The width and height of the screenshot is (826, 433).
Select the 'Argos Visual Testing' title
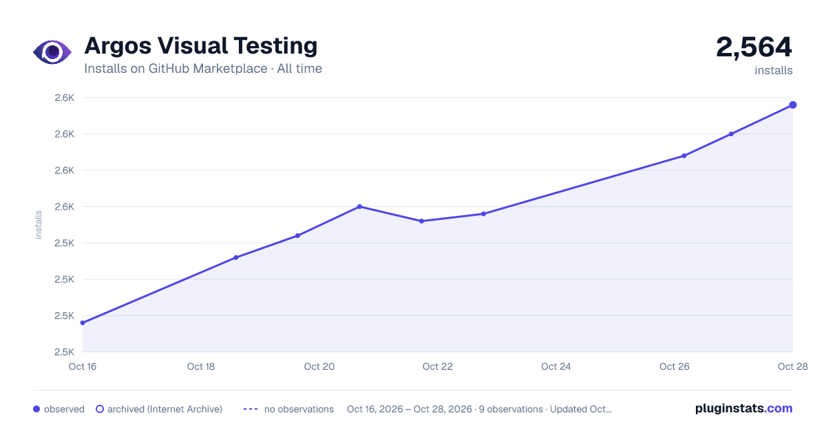point(201,45)
